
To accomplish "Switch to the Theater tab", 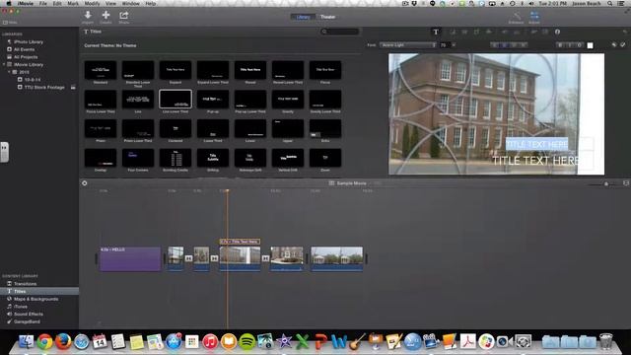I will click(327, 17).
